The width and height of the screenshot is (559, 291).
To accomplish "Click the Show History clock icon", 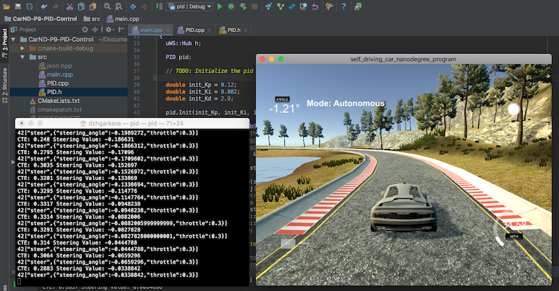I will tap(303, 6).
